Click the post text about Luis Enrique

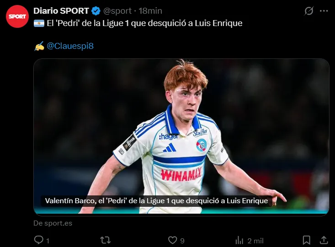(144, 23)
